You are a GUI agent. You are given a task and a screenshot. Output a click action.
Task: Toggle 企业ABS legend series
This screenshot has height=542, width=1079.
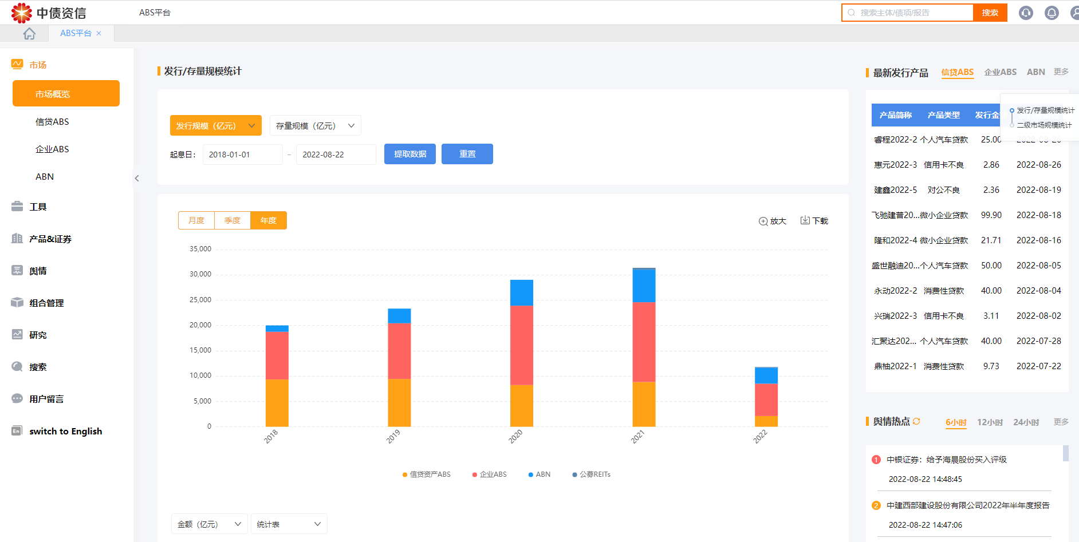tap(490, 474)
